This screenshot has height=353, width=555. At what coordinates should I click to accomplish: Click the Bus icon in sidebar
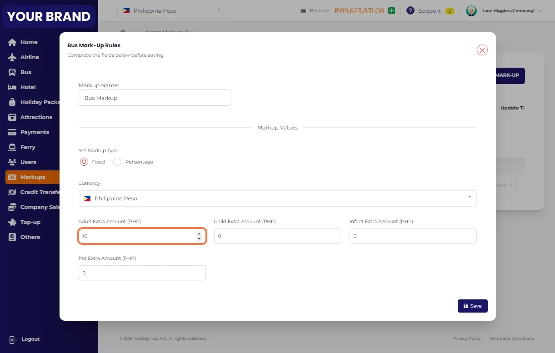click(12, 72)
